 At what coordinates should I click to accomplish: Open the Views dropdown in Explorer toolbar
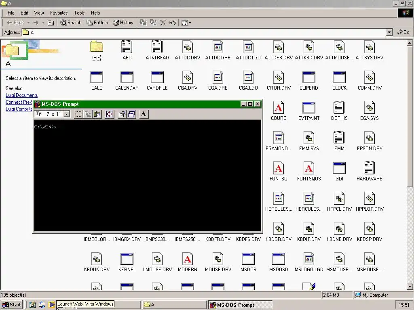click(x=186, y=23)
